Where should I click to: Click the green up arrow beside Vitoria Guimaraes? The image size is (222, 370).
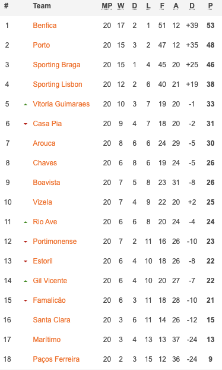(26, 104)
